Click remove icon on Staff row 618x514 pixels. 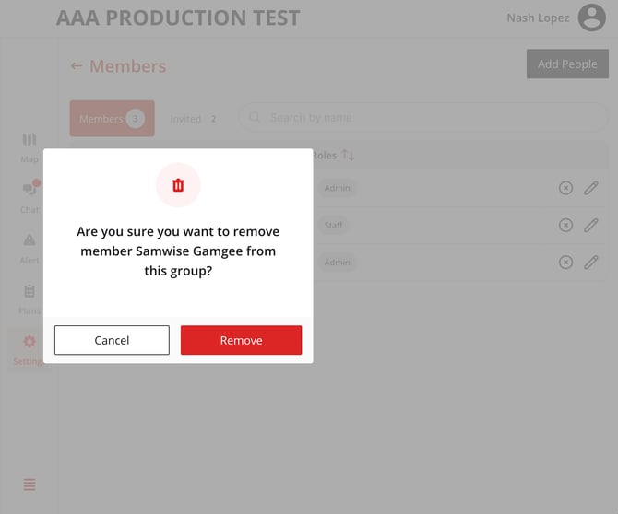click(565, 225)
